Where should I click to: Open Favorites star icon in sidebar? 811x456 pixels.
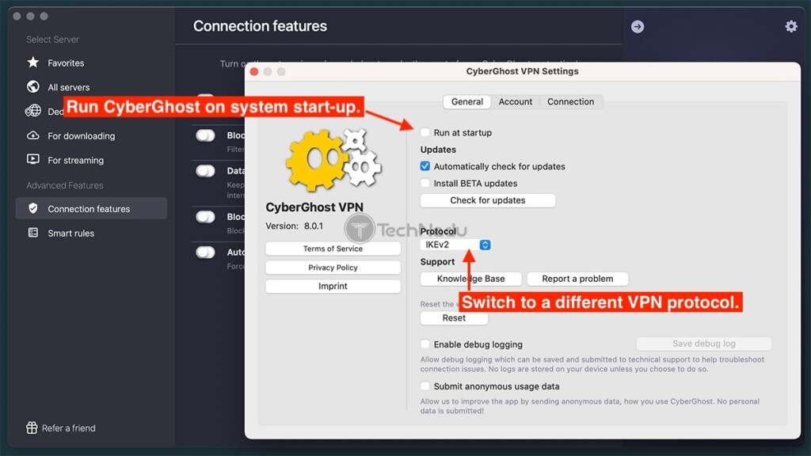(x=33, y=63)
